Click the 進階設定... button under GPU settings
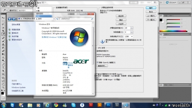Image resolution: width=192 pixels, height=108 pixels. pyautogui.click(x=102, y=66)
